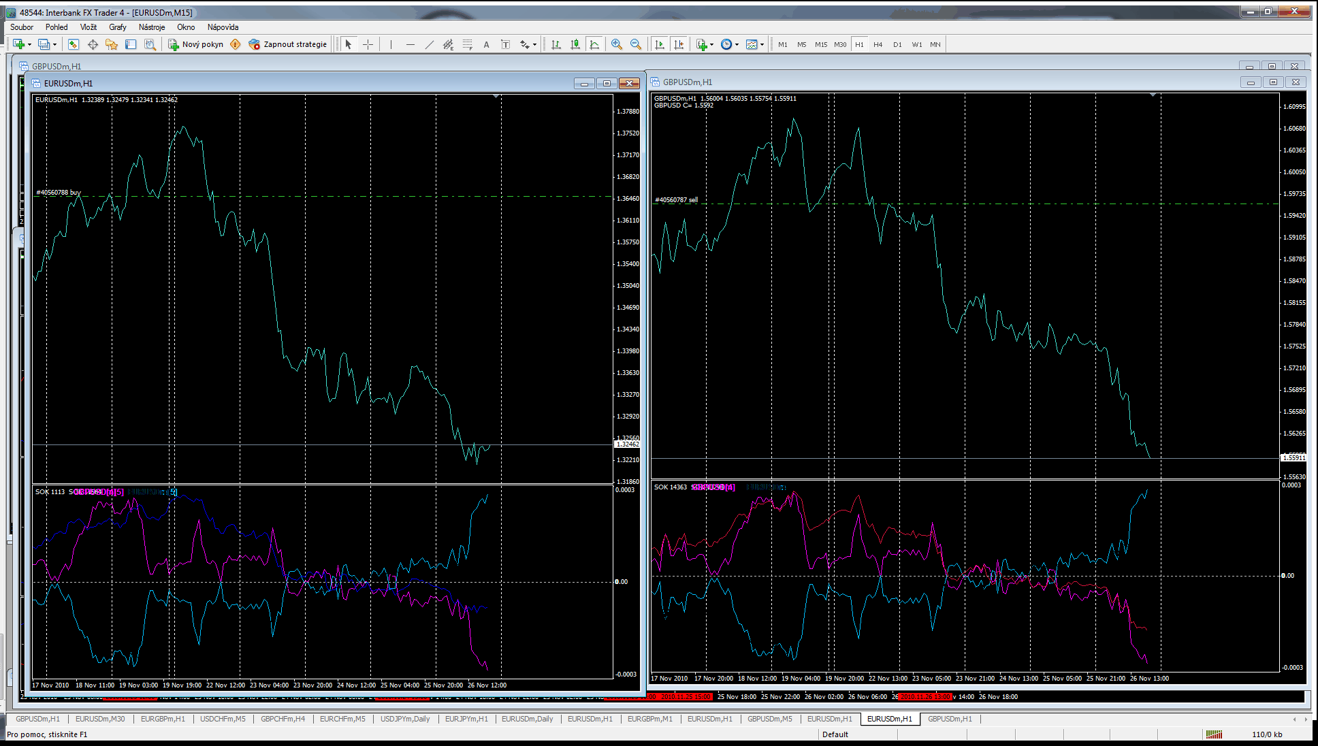The width and height of the screenshot is (1318, 746).
Task: Select the H4 timeframe button
Action: (x=878, y=44)
